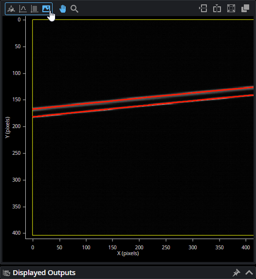Click the fit-to-height vertical icon
This screenshot has height=279, width=256.
click(217, 8)
